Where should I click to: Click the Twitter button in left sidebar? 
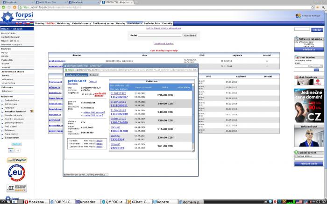pyautogui.click(x=17, y=144)
